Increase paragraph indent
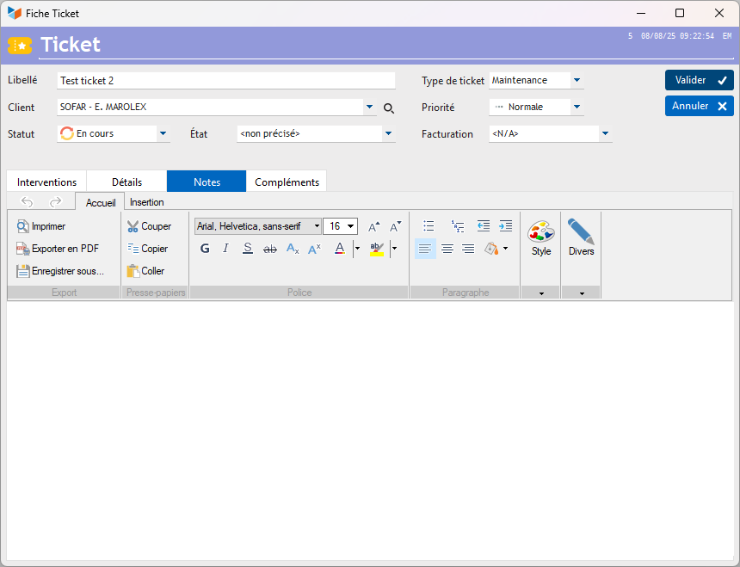This screenshot has width=740, height=567. click(x=505, y=226)
